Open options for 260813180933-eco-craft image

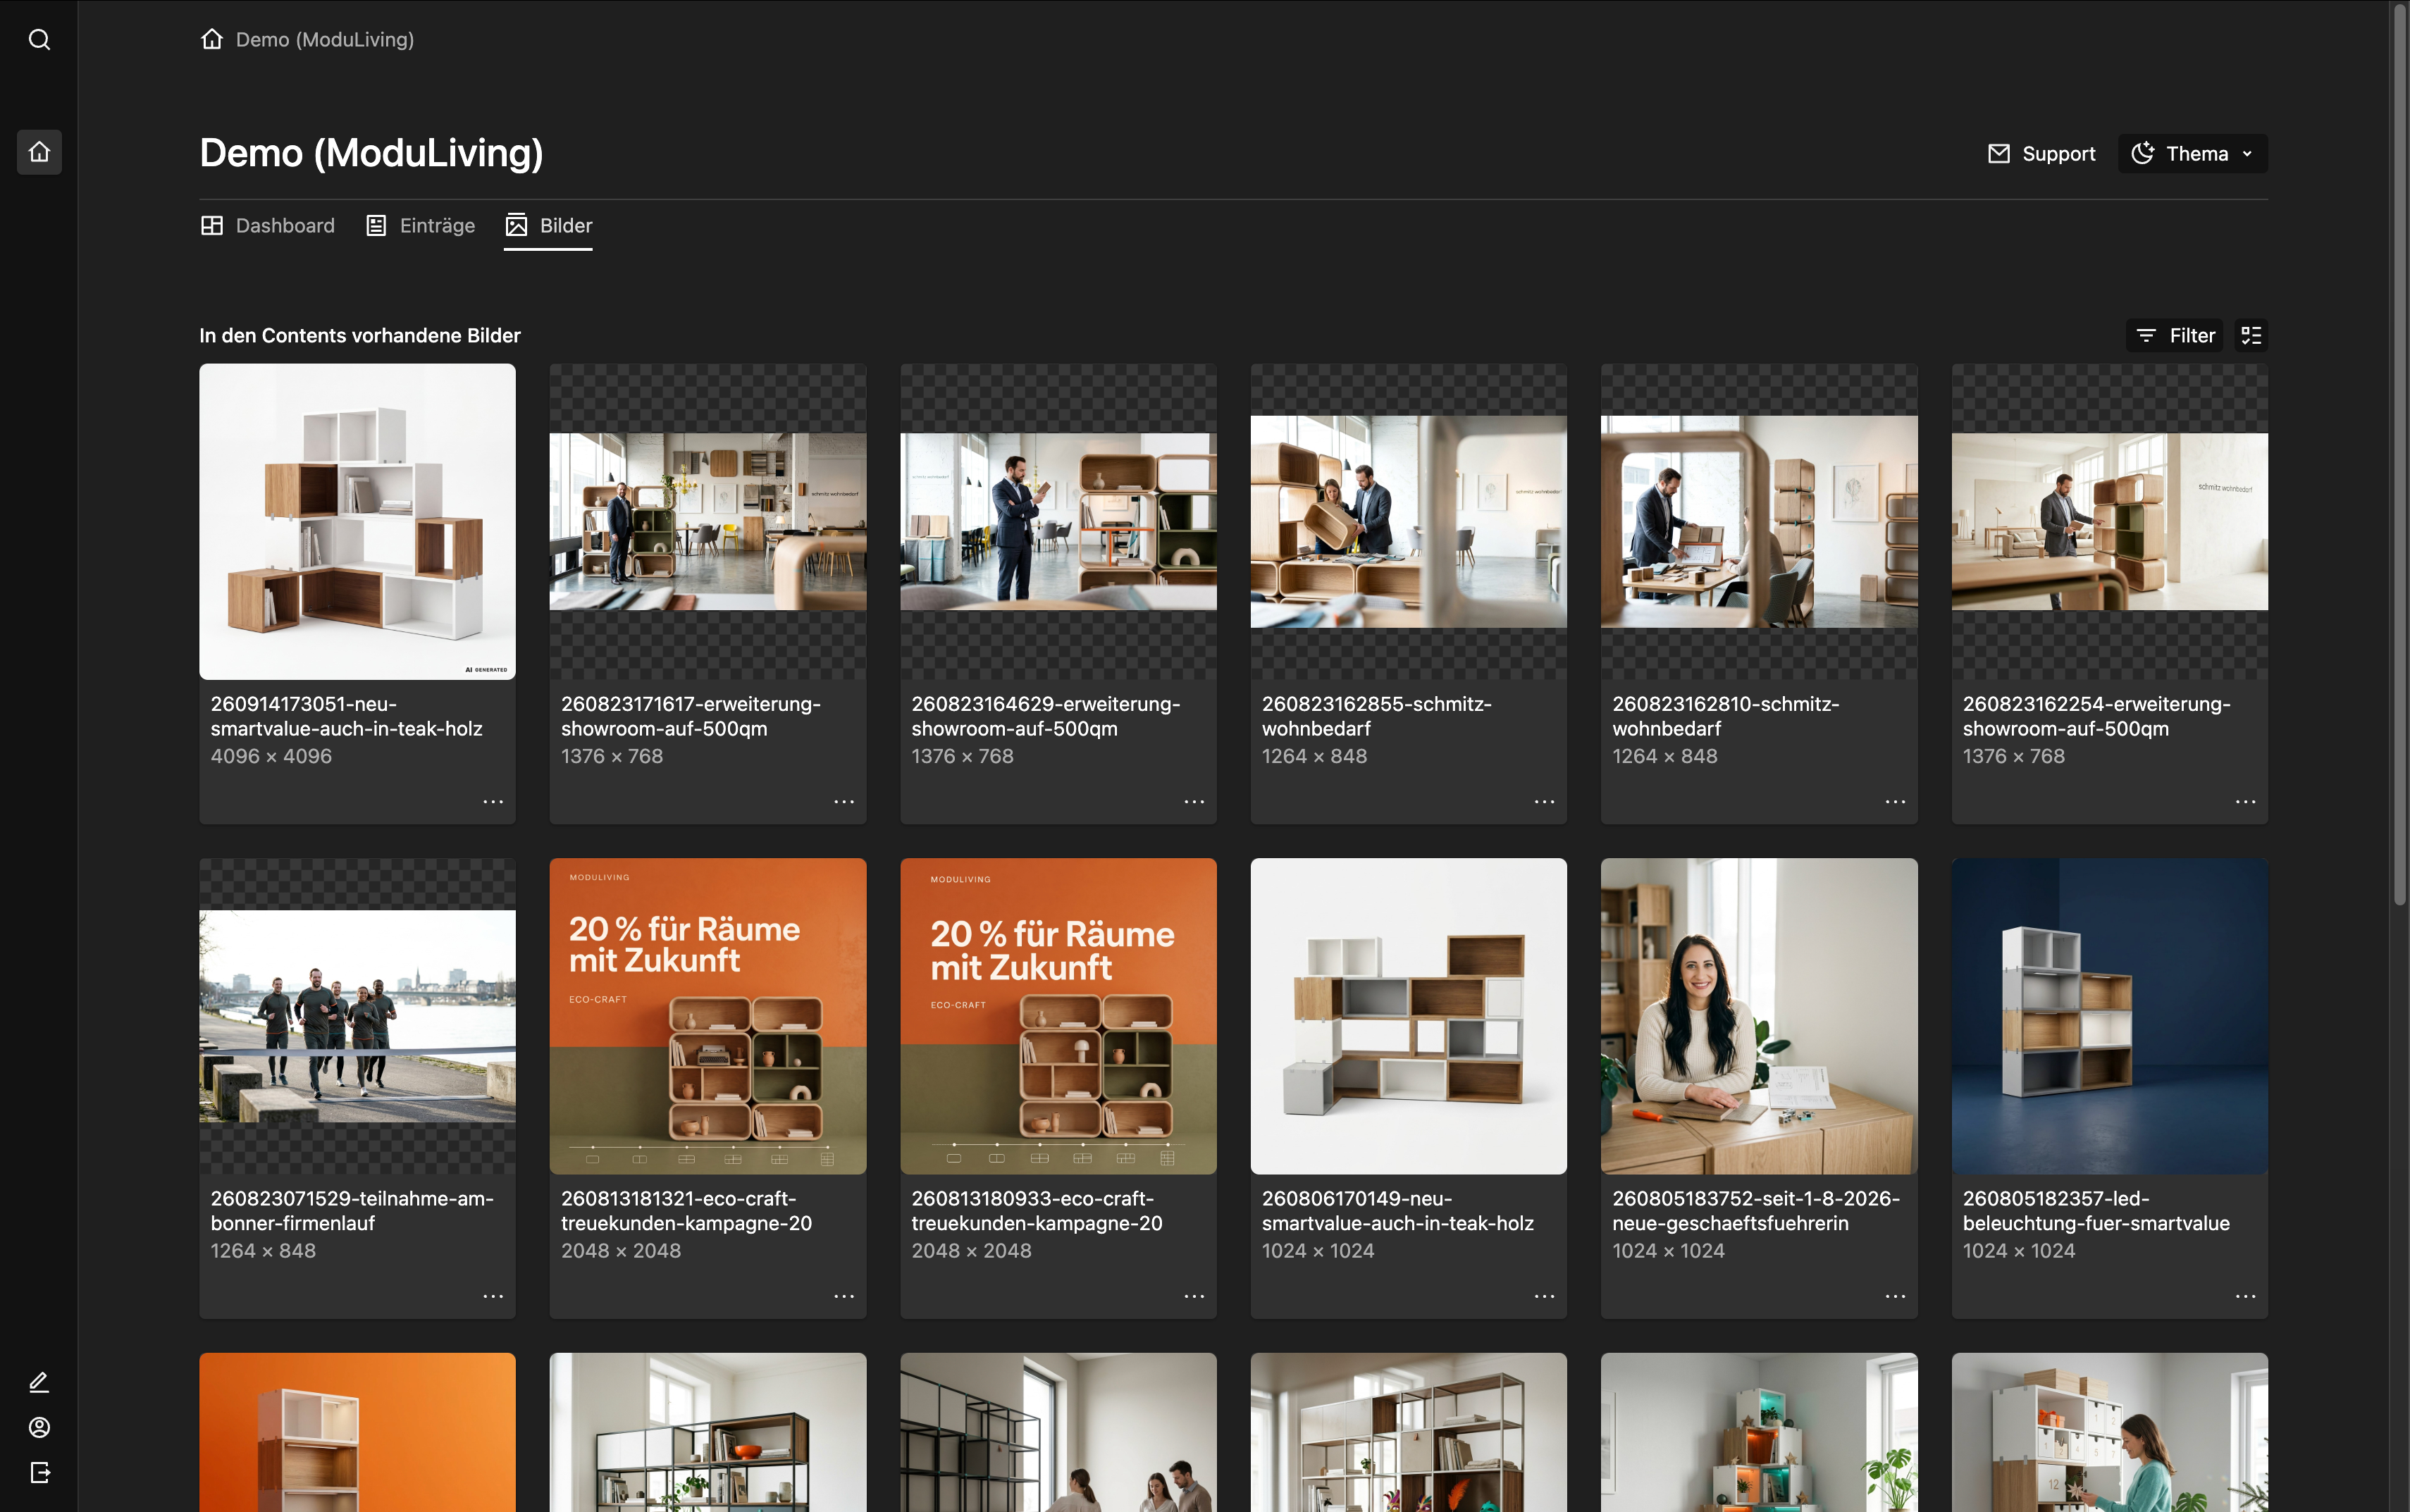coord(1194,1296)
